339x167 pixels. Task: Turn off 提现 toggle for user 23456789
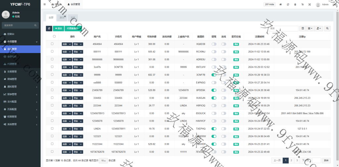(214, 90)
